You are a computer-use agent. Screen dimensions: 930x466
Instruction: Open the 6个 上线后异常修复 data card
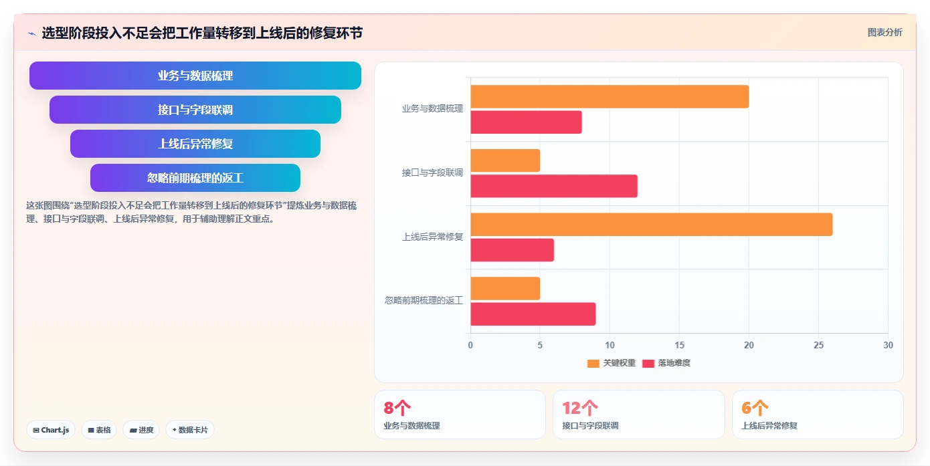coord(818,415)
